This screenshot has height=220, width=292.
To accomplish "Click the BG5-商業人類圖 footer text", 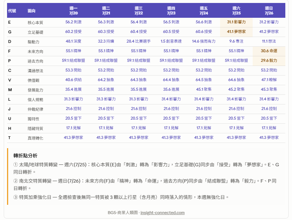I will [x=123, y=213].
